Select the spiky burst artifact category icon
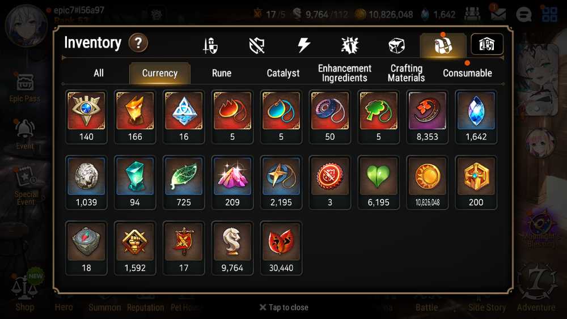 pos(350,45)
